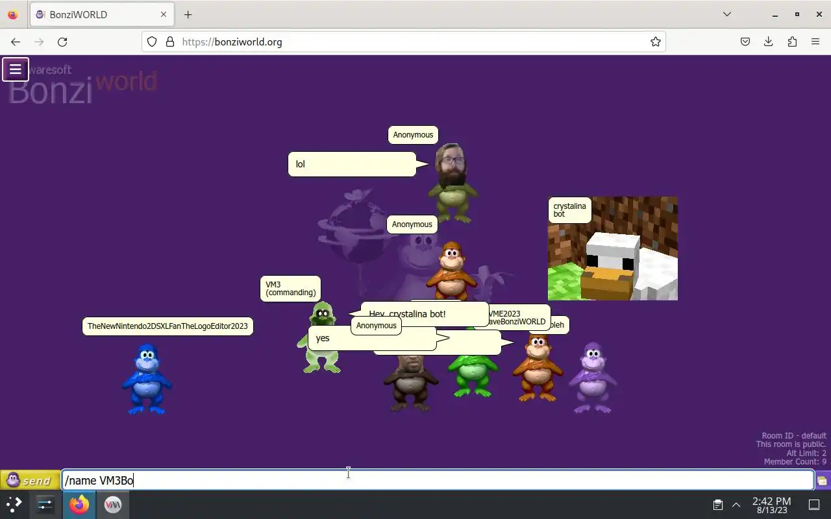The height and width of the screenshot is (519, 831).
Task: Click the orange Bonzi under the 'bleh' label
Action: 538,368
